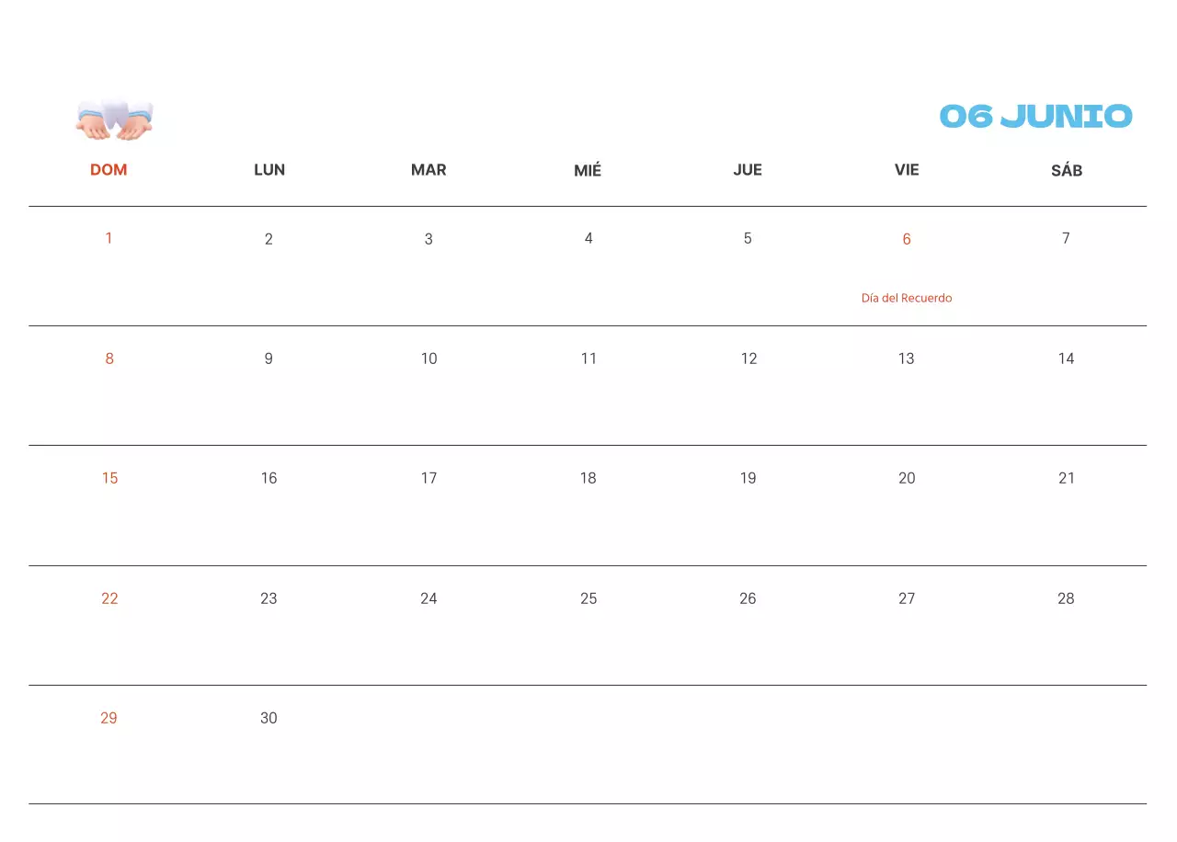Click Sunday June 1 date cell
Viewport: 1177px width, 842px height.
(109, 238)
